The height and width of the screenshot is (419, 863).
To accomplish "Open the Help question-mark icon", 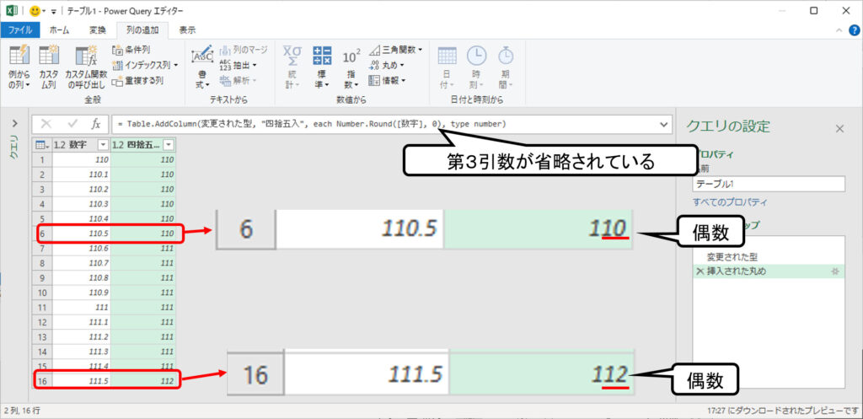I will pyautogui.click(x=854, y=30).
